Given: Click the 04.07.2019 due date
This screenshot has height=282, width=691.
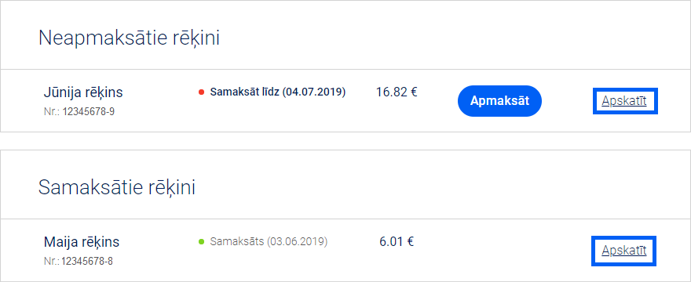Looking at the screenshot, I should point(314,92).
